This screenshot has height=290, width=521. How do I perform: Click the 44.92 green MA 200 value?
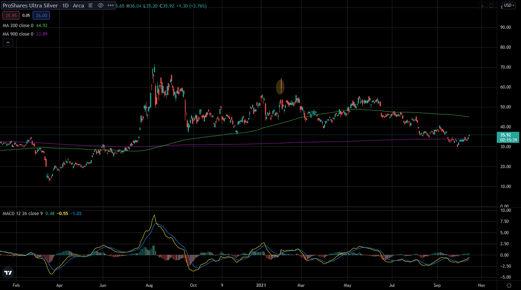pos(42,25)
